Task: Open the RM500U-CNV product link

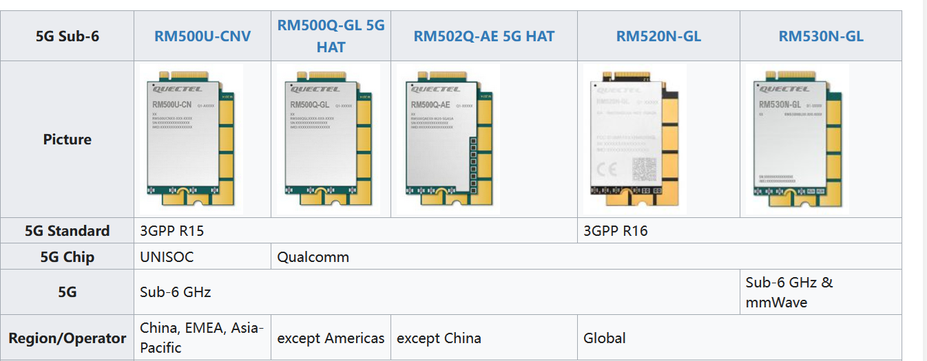Action: pos(202,36)
